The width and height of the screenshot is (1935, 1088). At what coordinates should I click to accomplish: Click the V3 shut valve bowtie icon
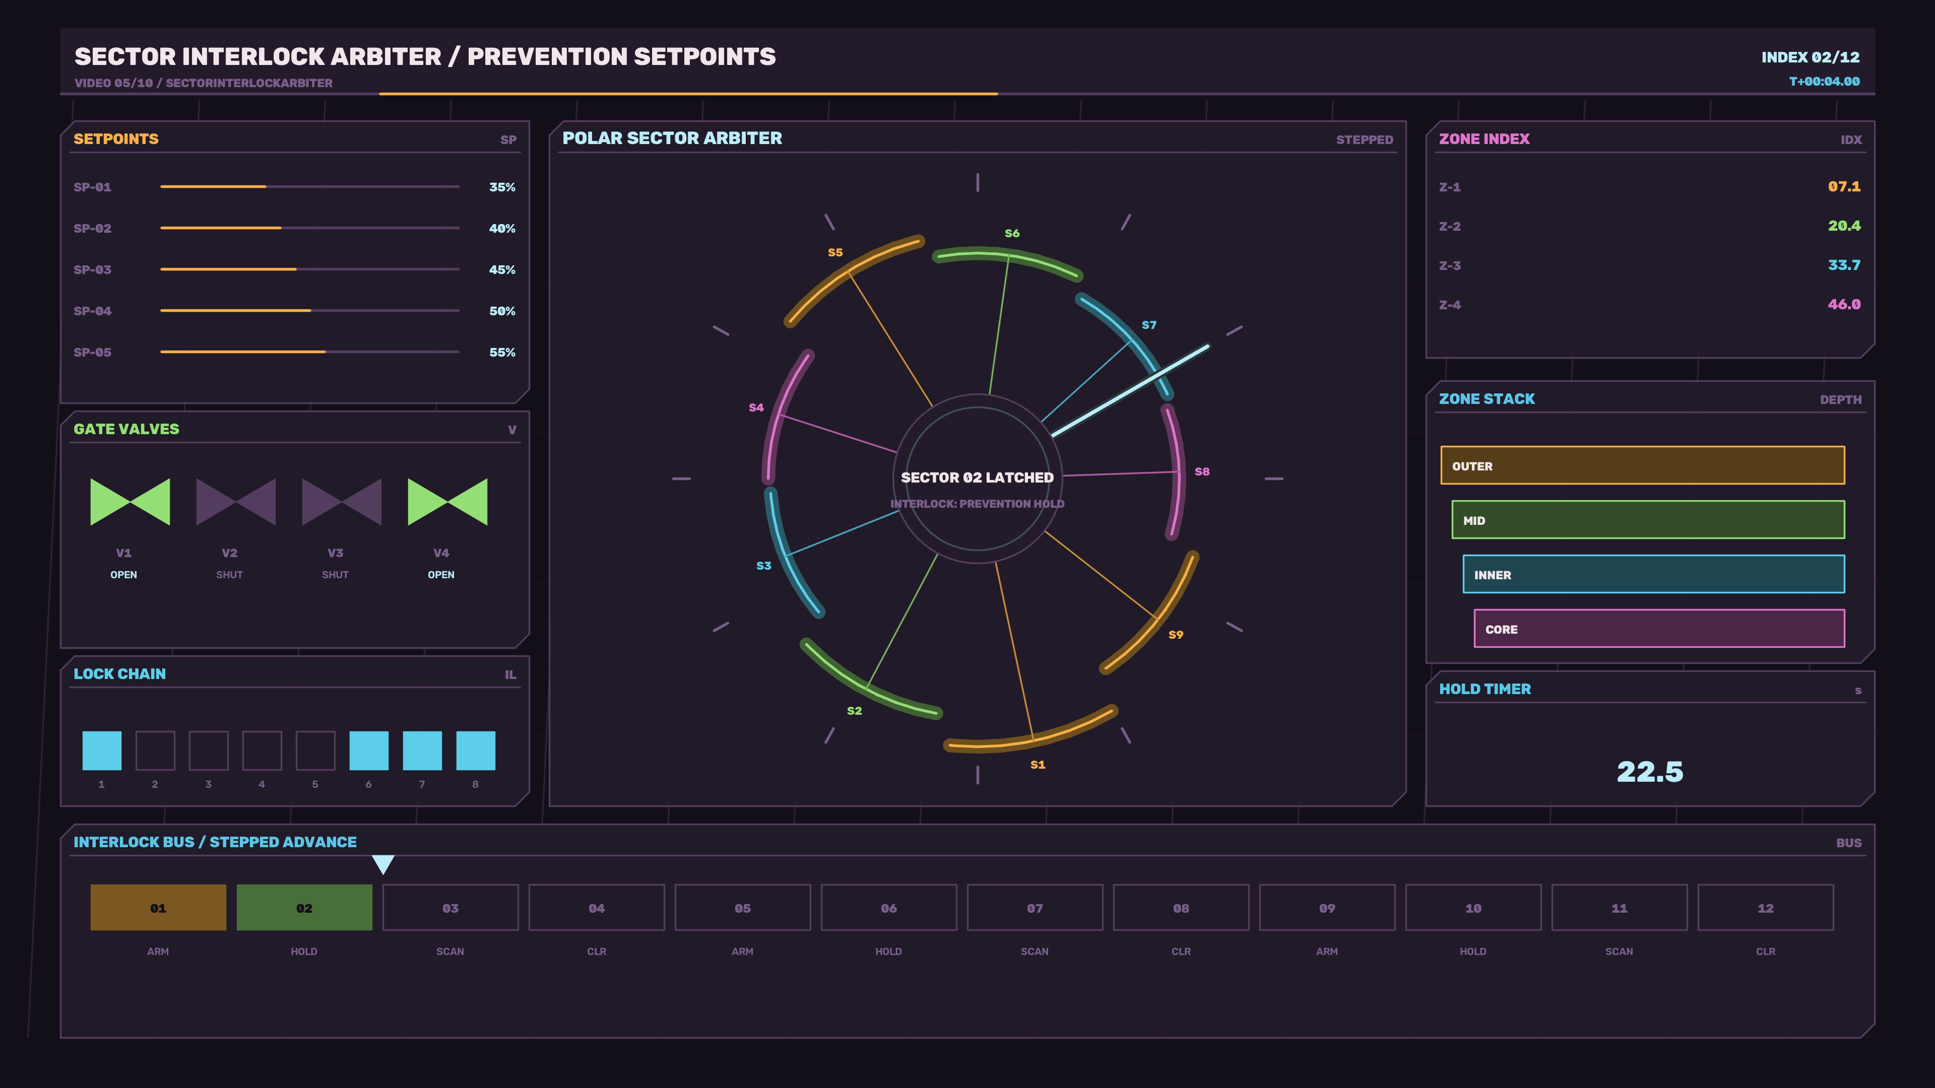pos(342,502)
